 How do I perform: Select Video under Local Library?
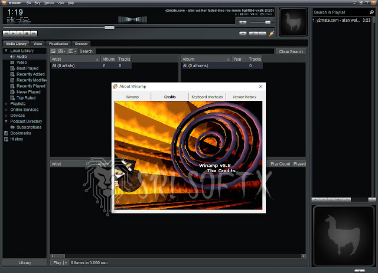21,63
